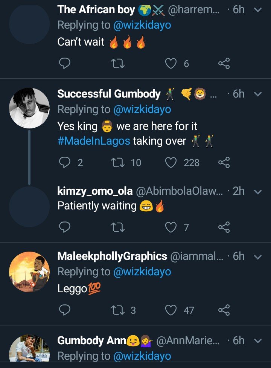Open Successful Gumbody's profile picture
The height and width of the screenshot is (368, 271).
click(29, 108)
